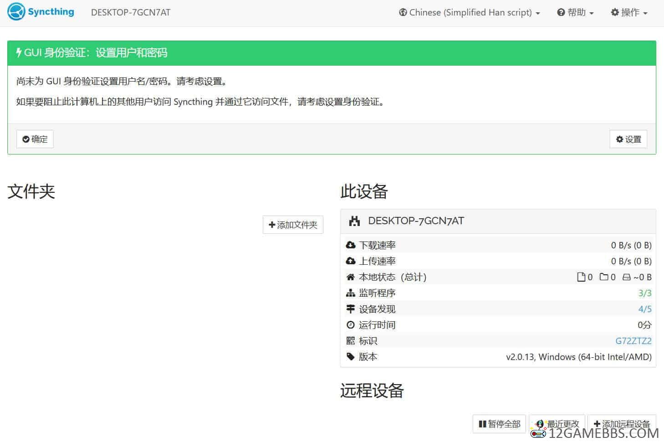The image size is (664, 442).
Task: Click the 3/3 listeners status link
Action: click(645, 293)
